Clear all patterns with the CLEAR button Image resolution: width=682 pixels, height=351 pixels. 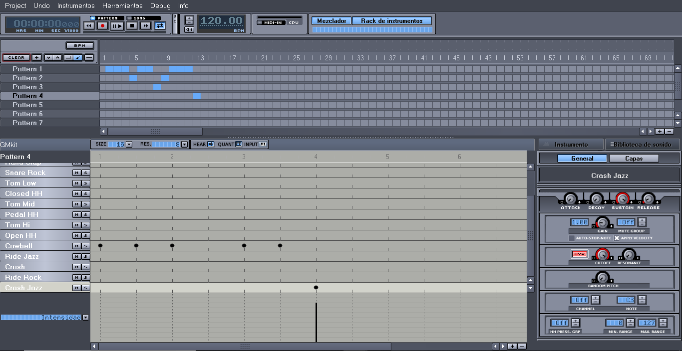point(16,57)
